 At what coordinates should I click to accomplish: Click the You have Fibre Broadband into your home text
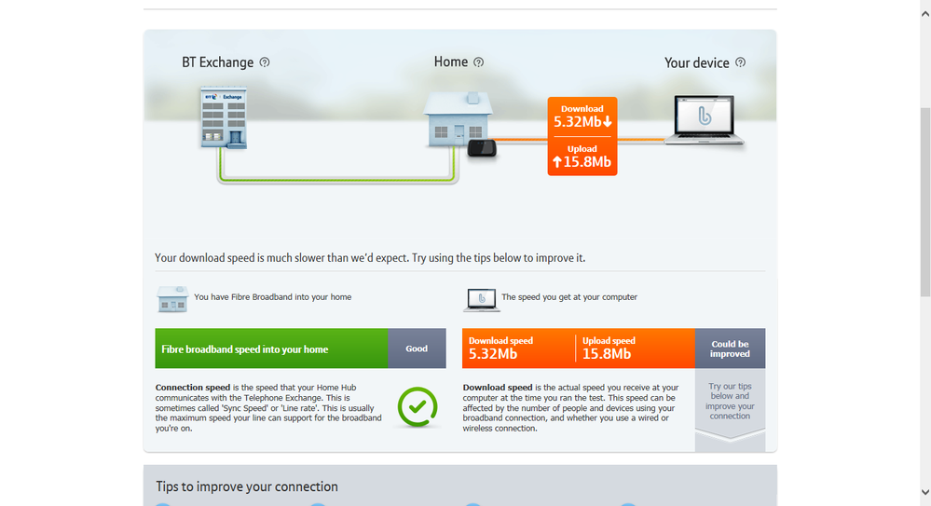pos(272,297)
